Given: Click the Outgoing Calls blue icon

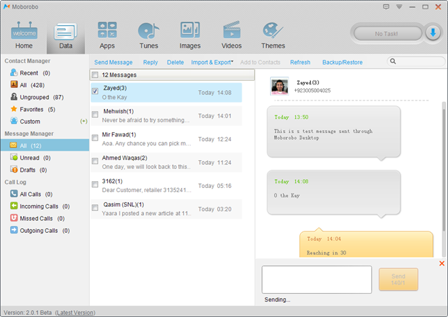Looking at the screenshot, I should click(14, 230).
